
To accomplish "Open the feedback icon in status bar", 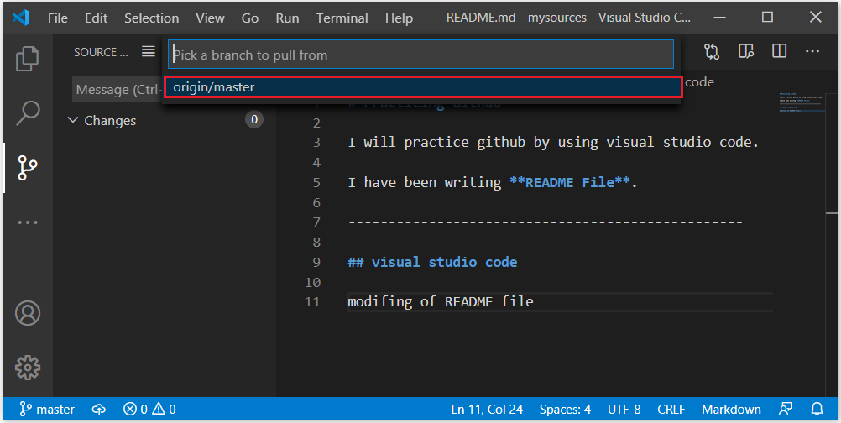I will (786, 410).
